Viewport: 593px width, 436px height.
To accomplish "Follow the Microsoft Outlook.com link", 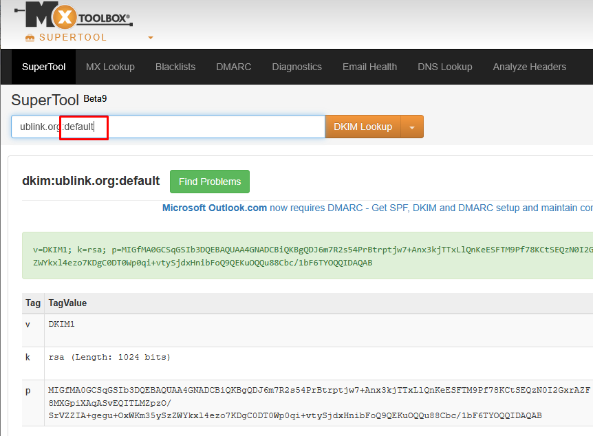I will 215,208.
